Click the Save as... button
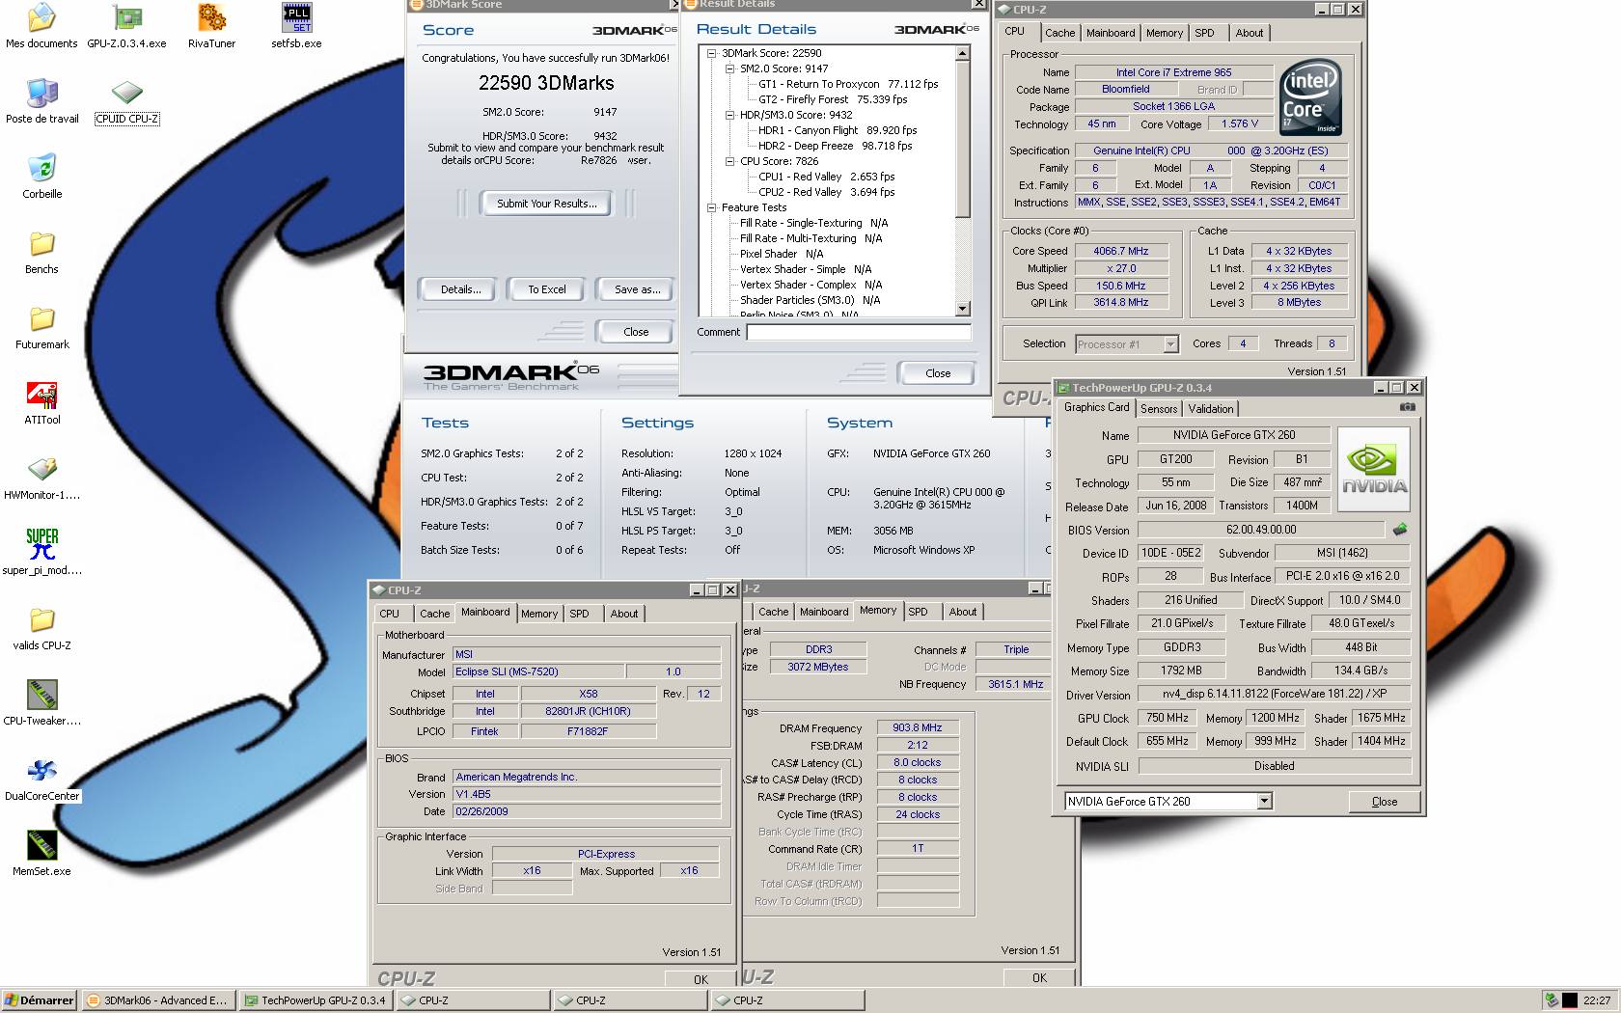 pos(638,289)
